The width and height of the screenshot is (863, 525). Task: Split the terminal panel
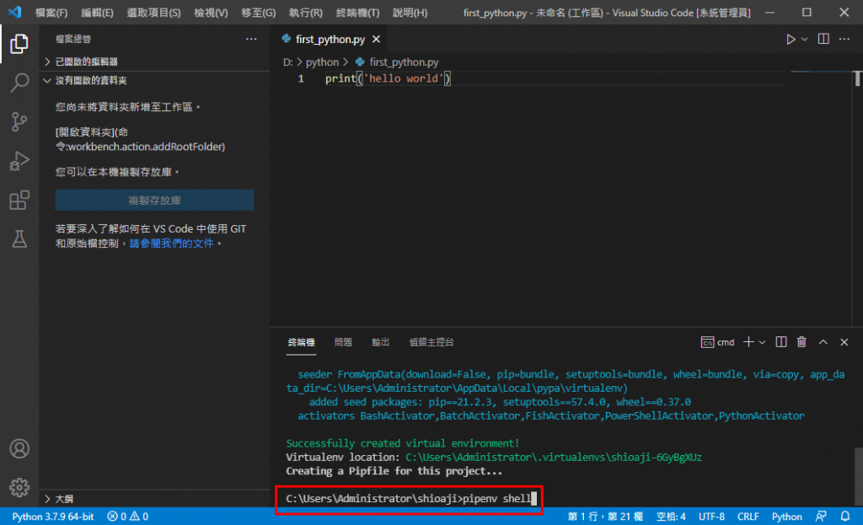(x=781, y=342)
